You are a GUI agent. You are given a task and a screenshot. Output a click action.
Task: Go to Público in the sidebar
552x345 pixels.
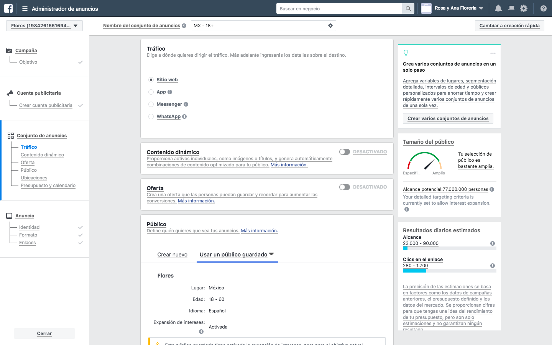(29, 170)
